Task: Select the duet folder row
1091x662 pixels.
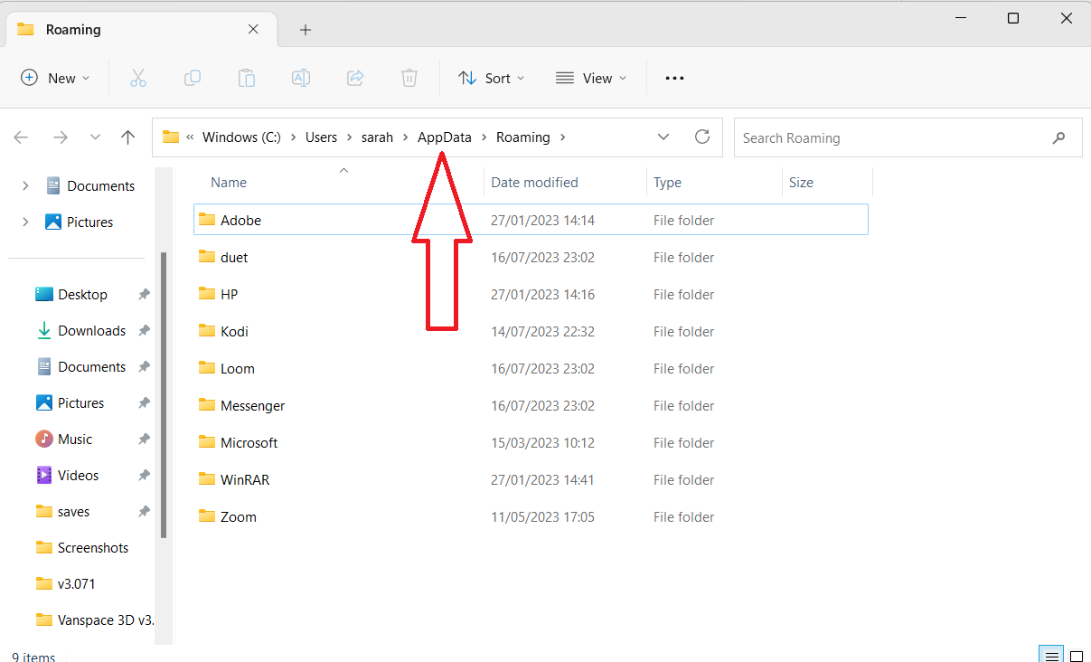Action: click(531, 257)
